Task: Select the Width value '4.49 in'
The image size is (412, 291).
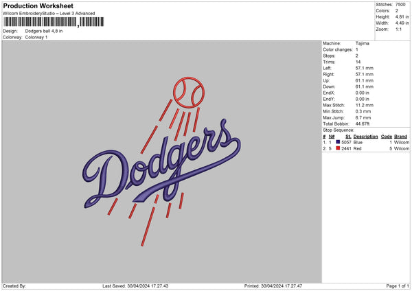Action: (402, 23)
